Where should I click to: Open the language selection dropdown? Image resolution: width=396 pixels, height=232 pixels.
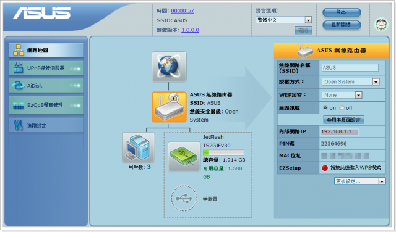283,20
